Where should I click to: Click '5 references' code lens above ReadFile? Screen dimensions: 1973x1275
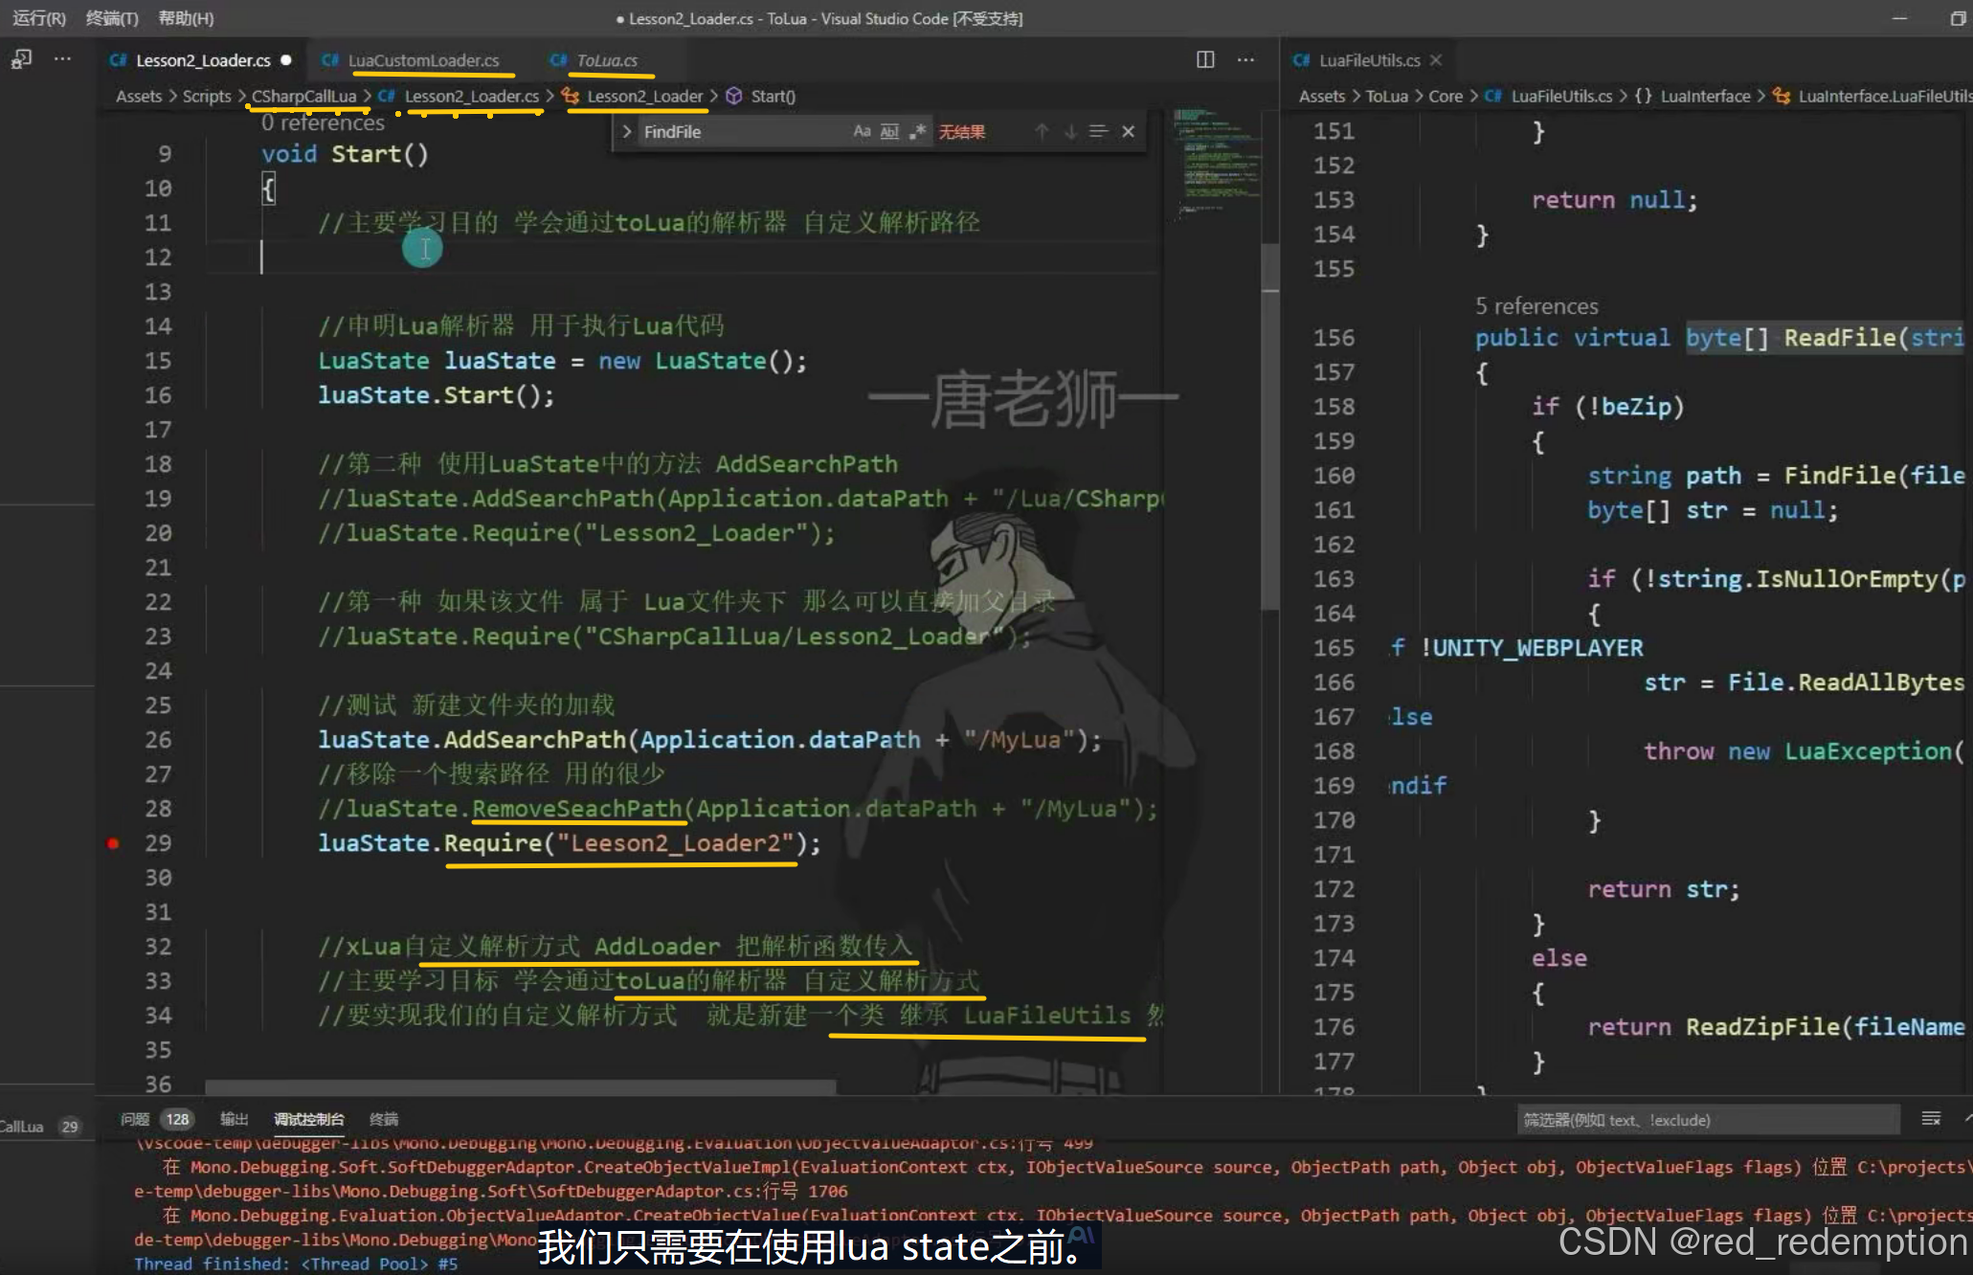click(x=1536, y=306)
